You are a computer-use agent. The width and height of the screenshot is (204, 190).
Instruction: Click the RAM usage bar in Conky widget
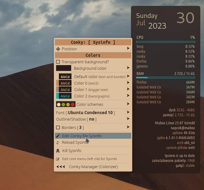(x=165, y=78)
